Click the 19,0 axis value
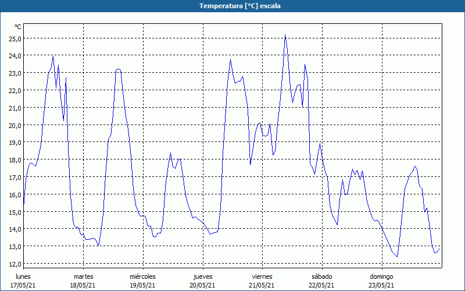This screenshot has height=291, width=465. click(x=16, y=143)
